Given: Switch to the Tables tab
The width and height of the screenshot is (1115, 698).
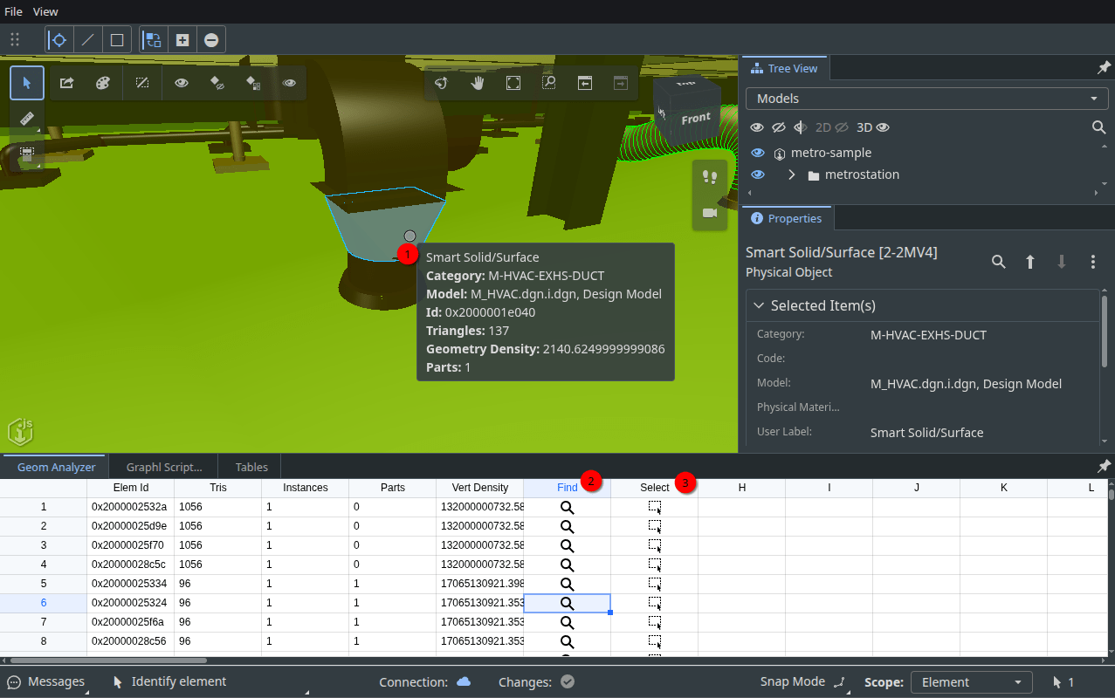Looking at the screenshot, I should 250,467.
